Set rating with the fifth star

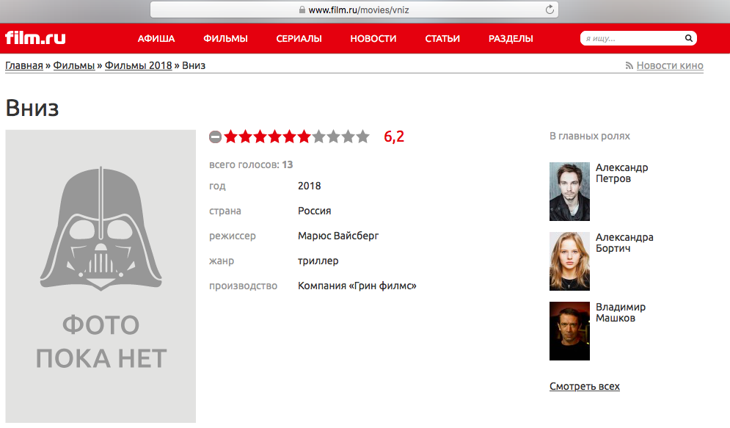click(290, 137)
